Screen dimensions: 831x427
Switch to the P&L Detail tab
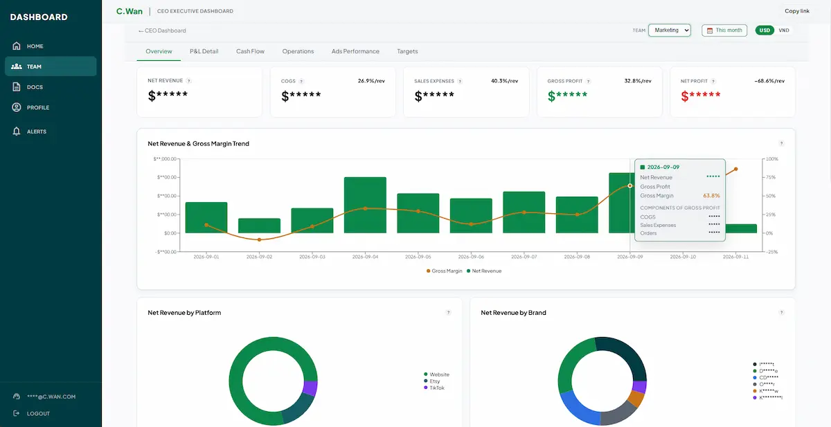204,51
